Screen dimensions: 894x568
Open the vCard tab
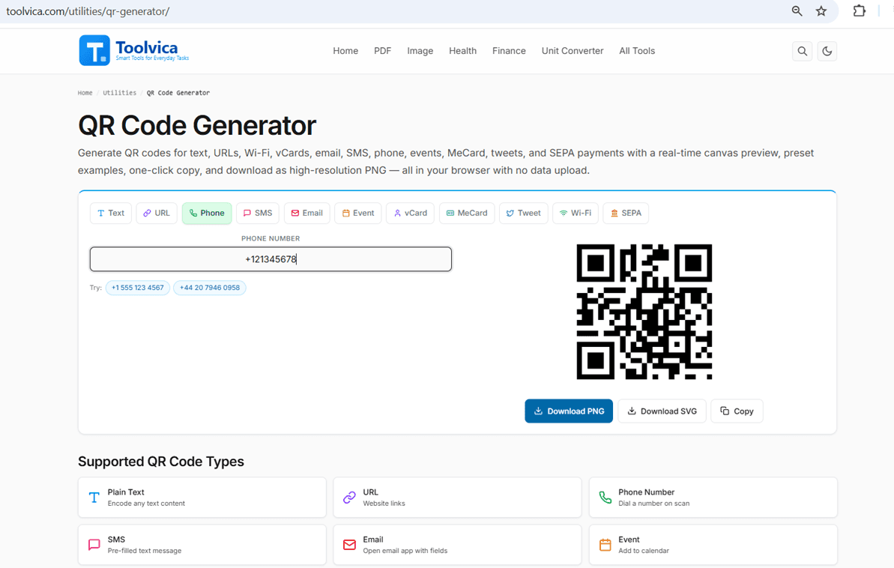411,214
